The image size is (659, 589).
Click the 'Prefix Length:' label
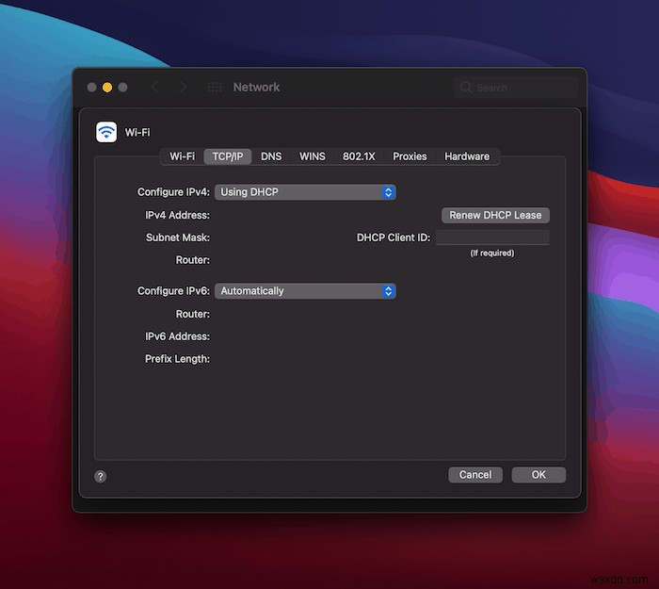177,359
